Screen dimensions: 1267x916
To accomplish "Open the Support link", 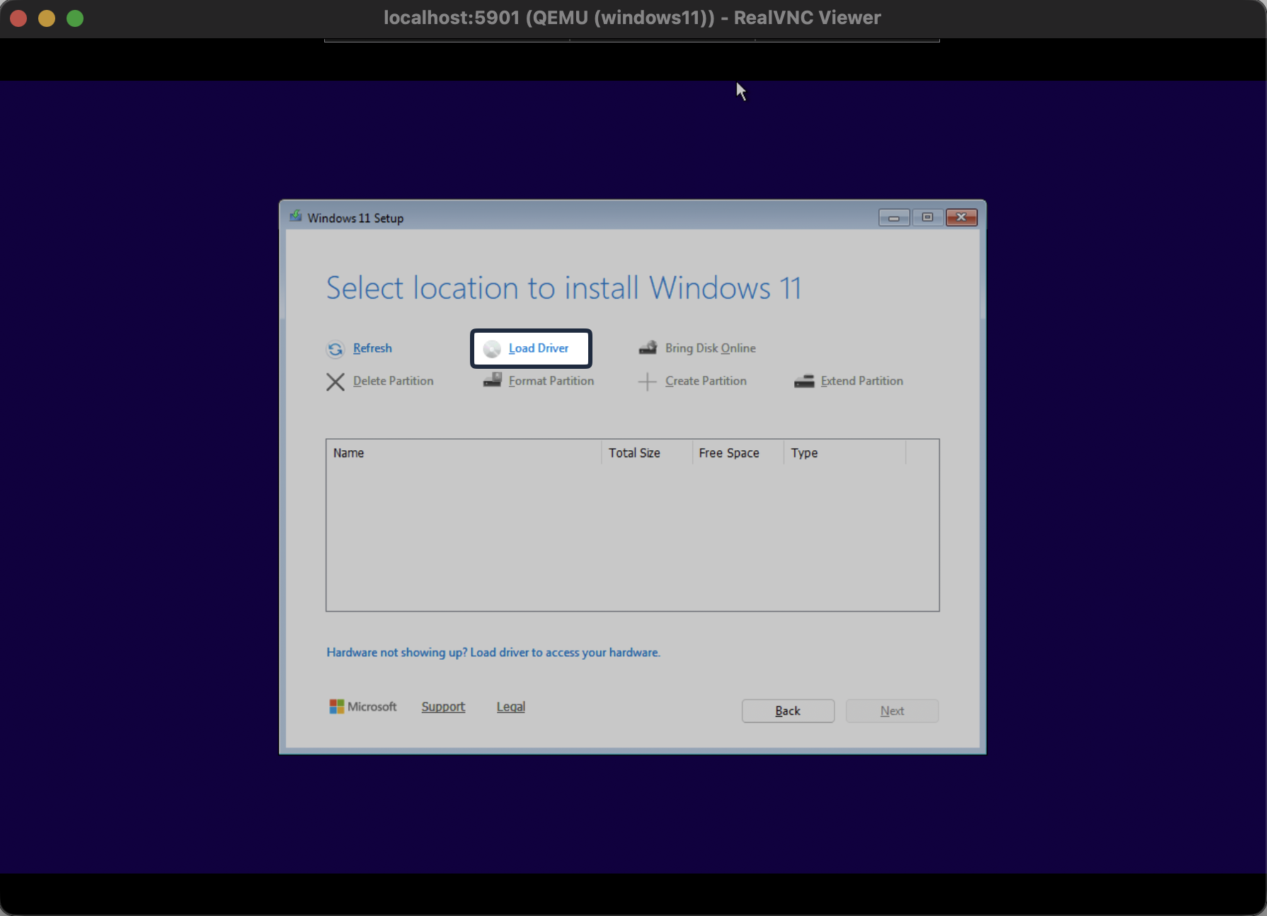I will (x=443, y=706).
